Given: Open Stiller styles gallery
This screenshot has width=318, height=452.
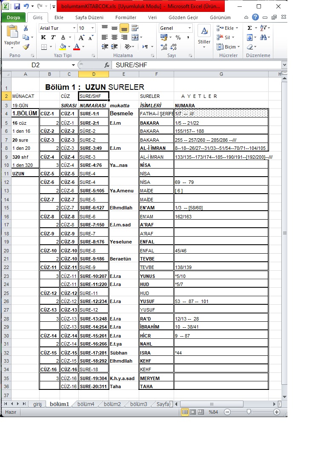Looking at the screenshot, I should click(204, 37).
